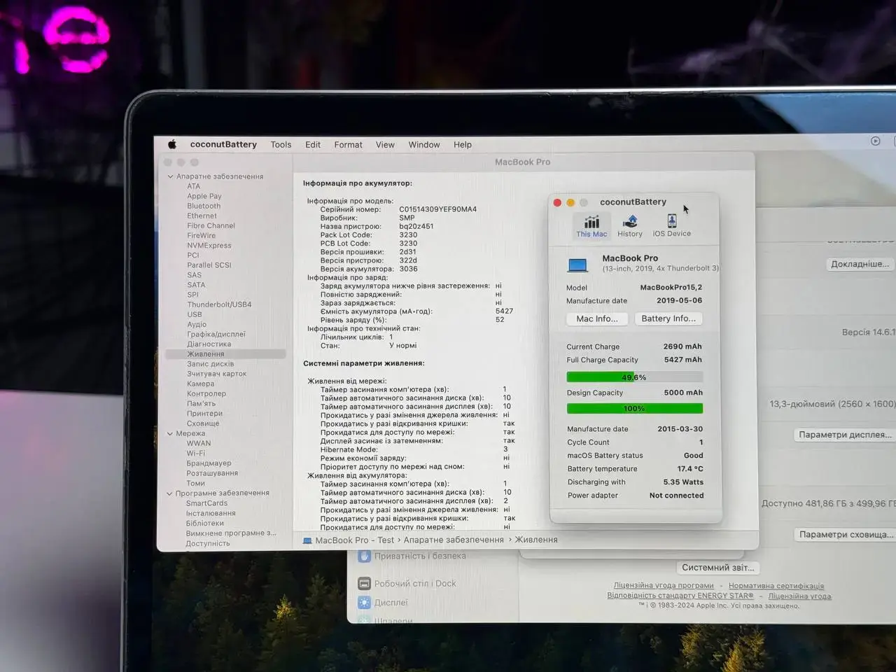Collapse the Апаратне забезпечення tree section
The image size is (896, 672).
pos(170,176)
